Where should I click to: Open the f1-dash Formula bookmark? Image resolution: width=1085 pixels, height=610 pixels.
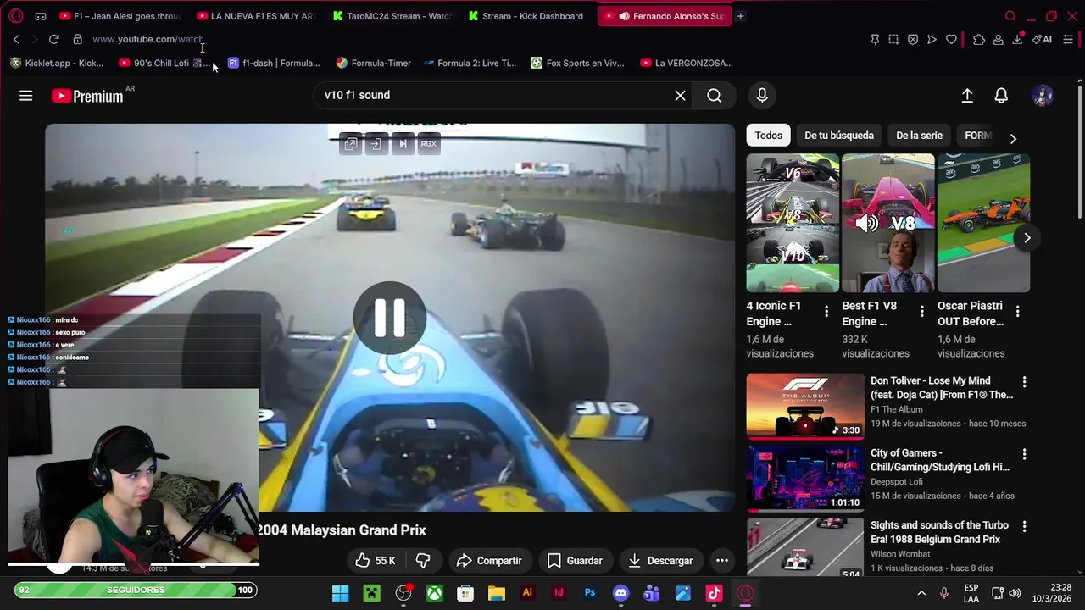click(x=274, y=63)
